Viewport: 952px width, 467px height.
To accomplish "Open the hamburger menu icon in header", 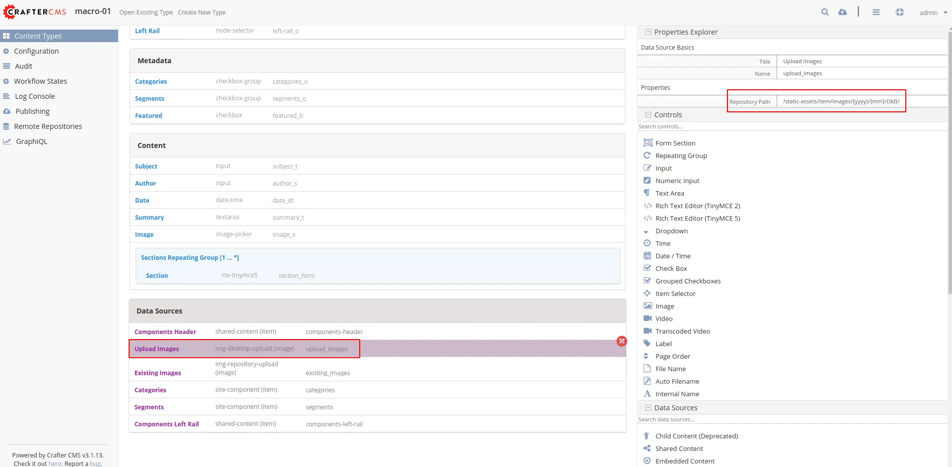I will [x=876, y=12].
